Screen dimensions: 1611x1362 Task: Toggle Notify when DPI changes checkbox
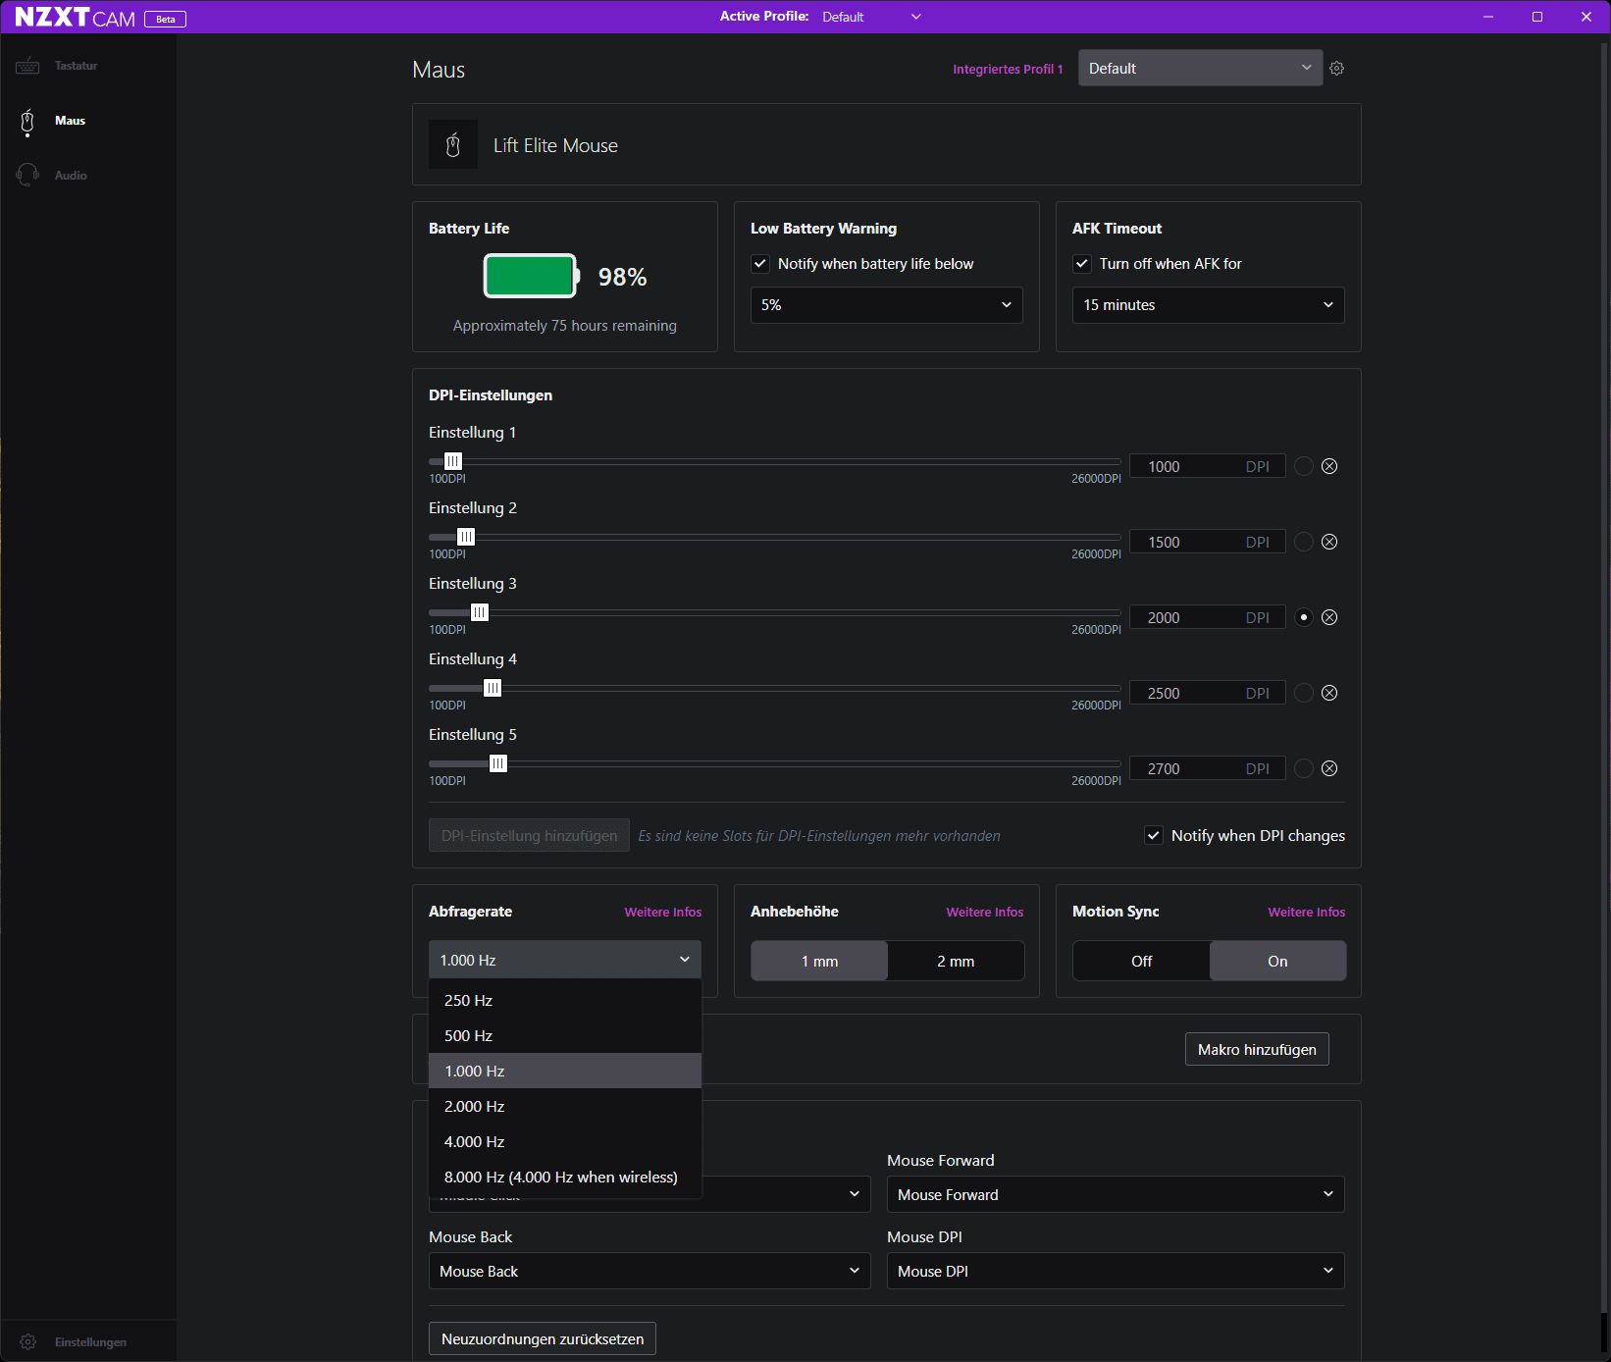1154,835
